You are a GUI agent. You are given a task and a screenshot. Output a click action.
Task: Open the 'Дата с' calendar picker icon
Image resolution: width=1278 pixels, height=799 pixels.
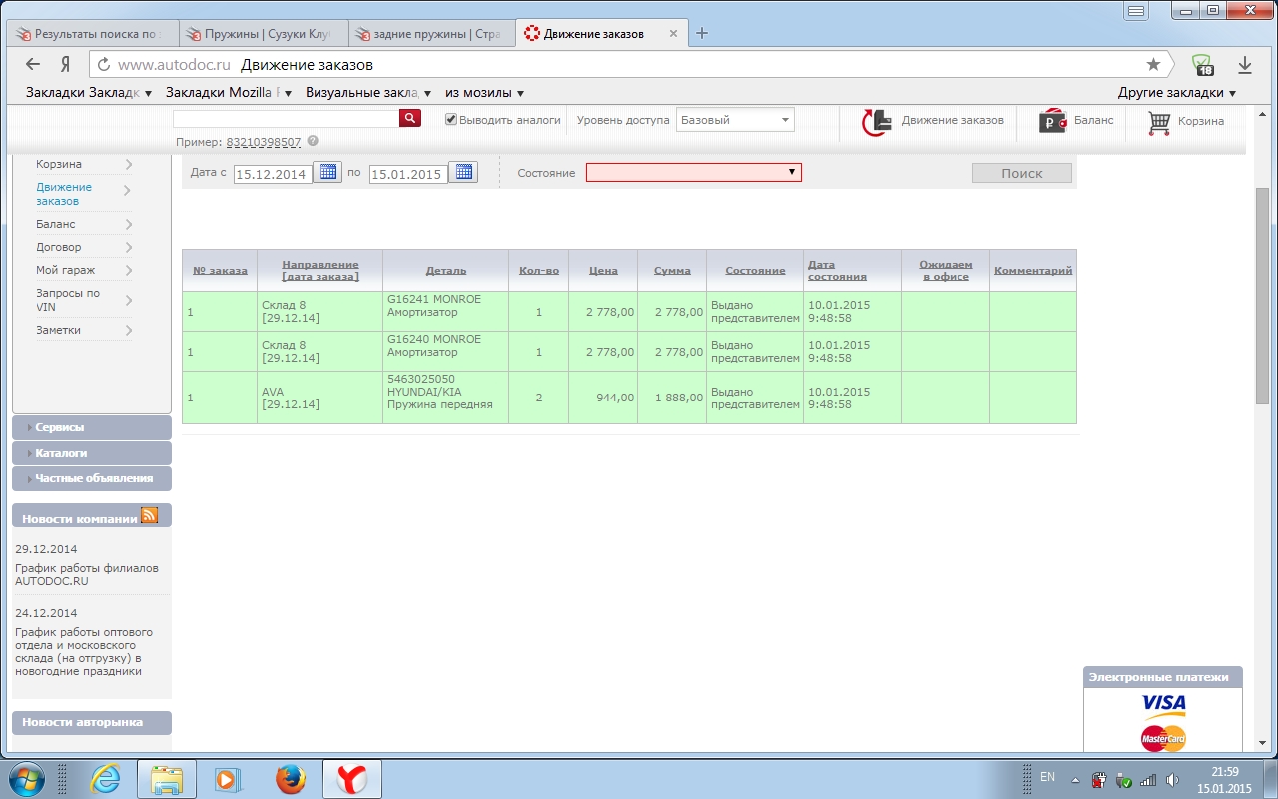tap(327, 172)
